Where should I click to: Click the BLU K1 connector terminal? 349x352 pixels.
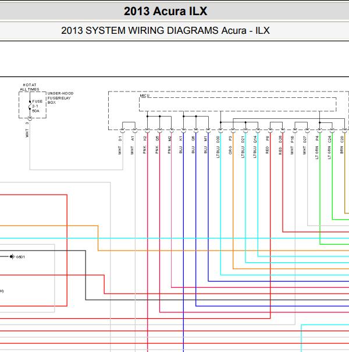pos(183,131)
